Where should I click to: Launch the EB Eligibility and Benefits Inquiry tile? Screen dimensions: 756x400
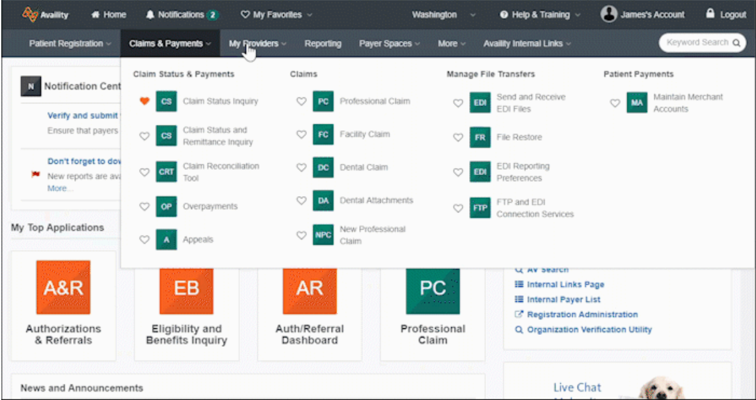pos(186,290)
